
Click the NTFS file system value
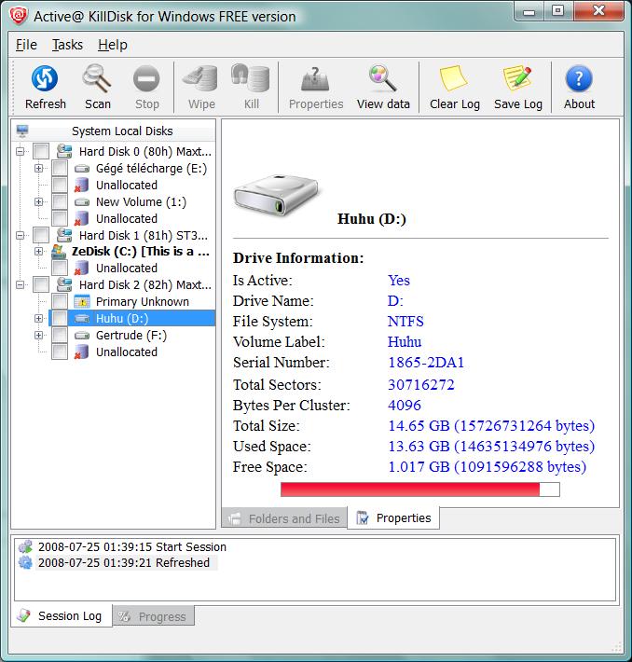point(405,322)
